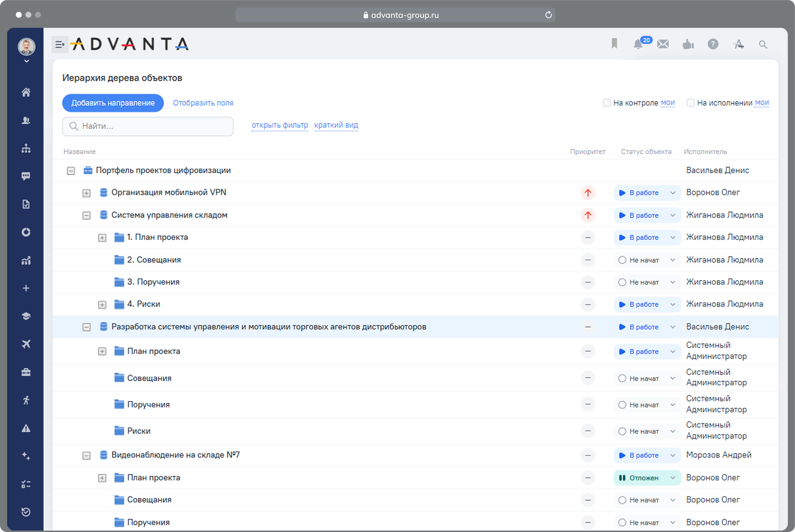Open the 'открыть фильтр' link

280,125
